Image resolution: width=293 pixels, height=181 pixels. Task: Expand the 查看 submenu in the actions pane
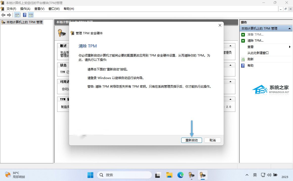[290, 47]
